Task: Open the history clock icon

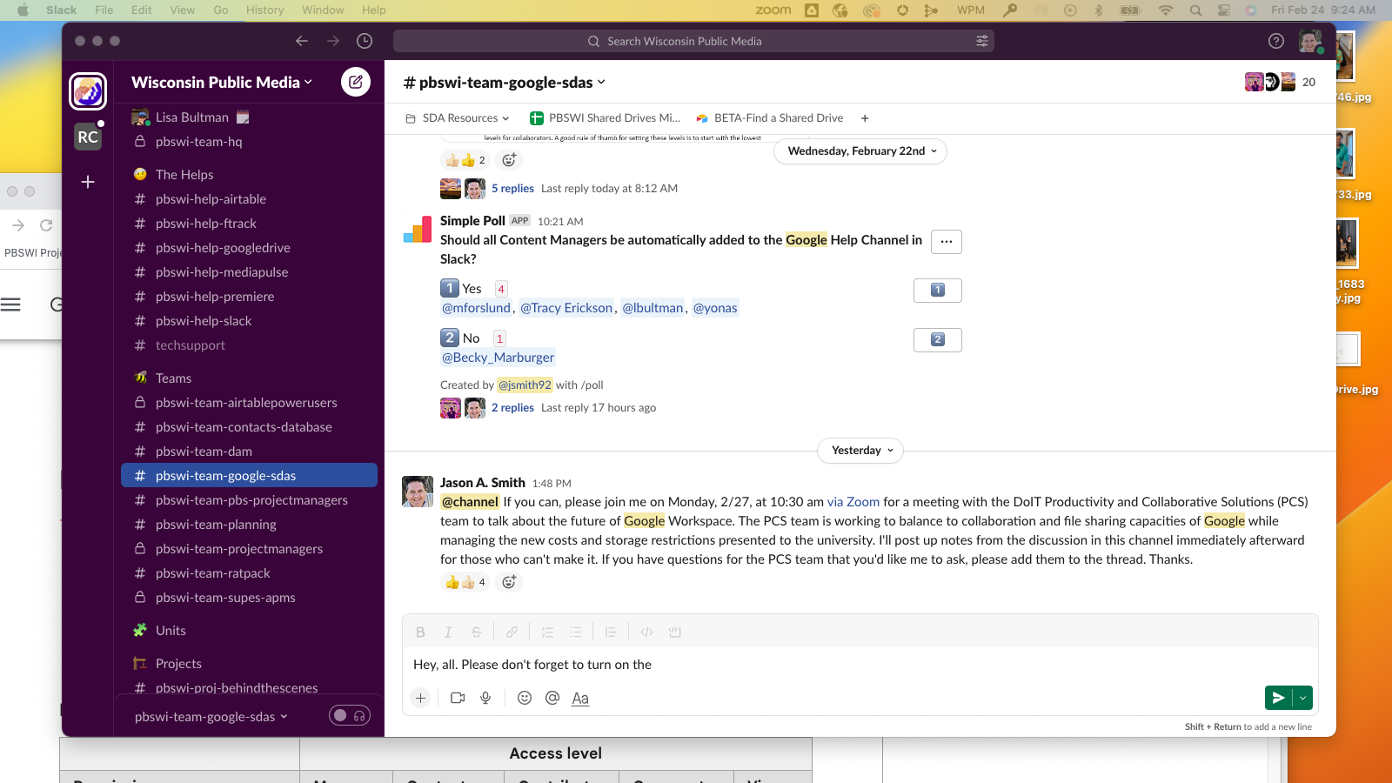Action: 365,41
